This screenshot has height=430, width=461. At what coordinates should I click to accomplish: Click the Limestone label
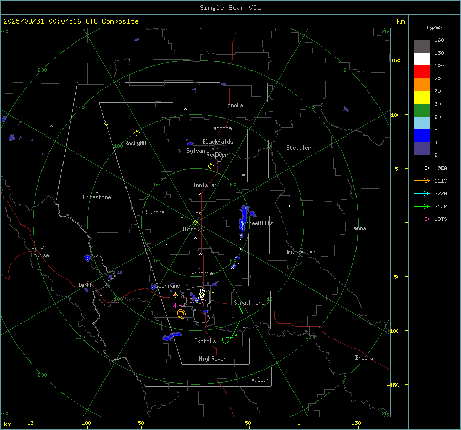click(x=97, y=197)
